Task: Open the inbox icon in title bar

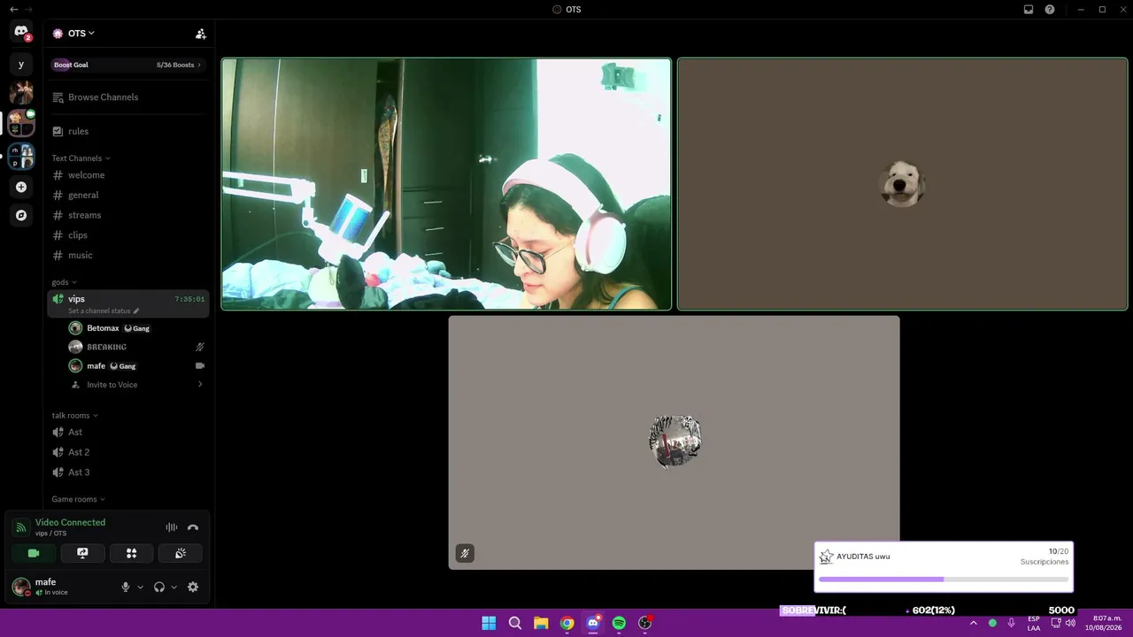Action: [1029, 9]
